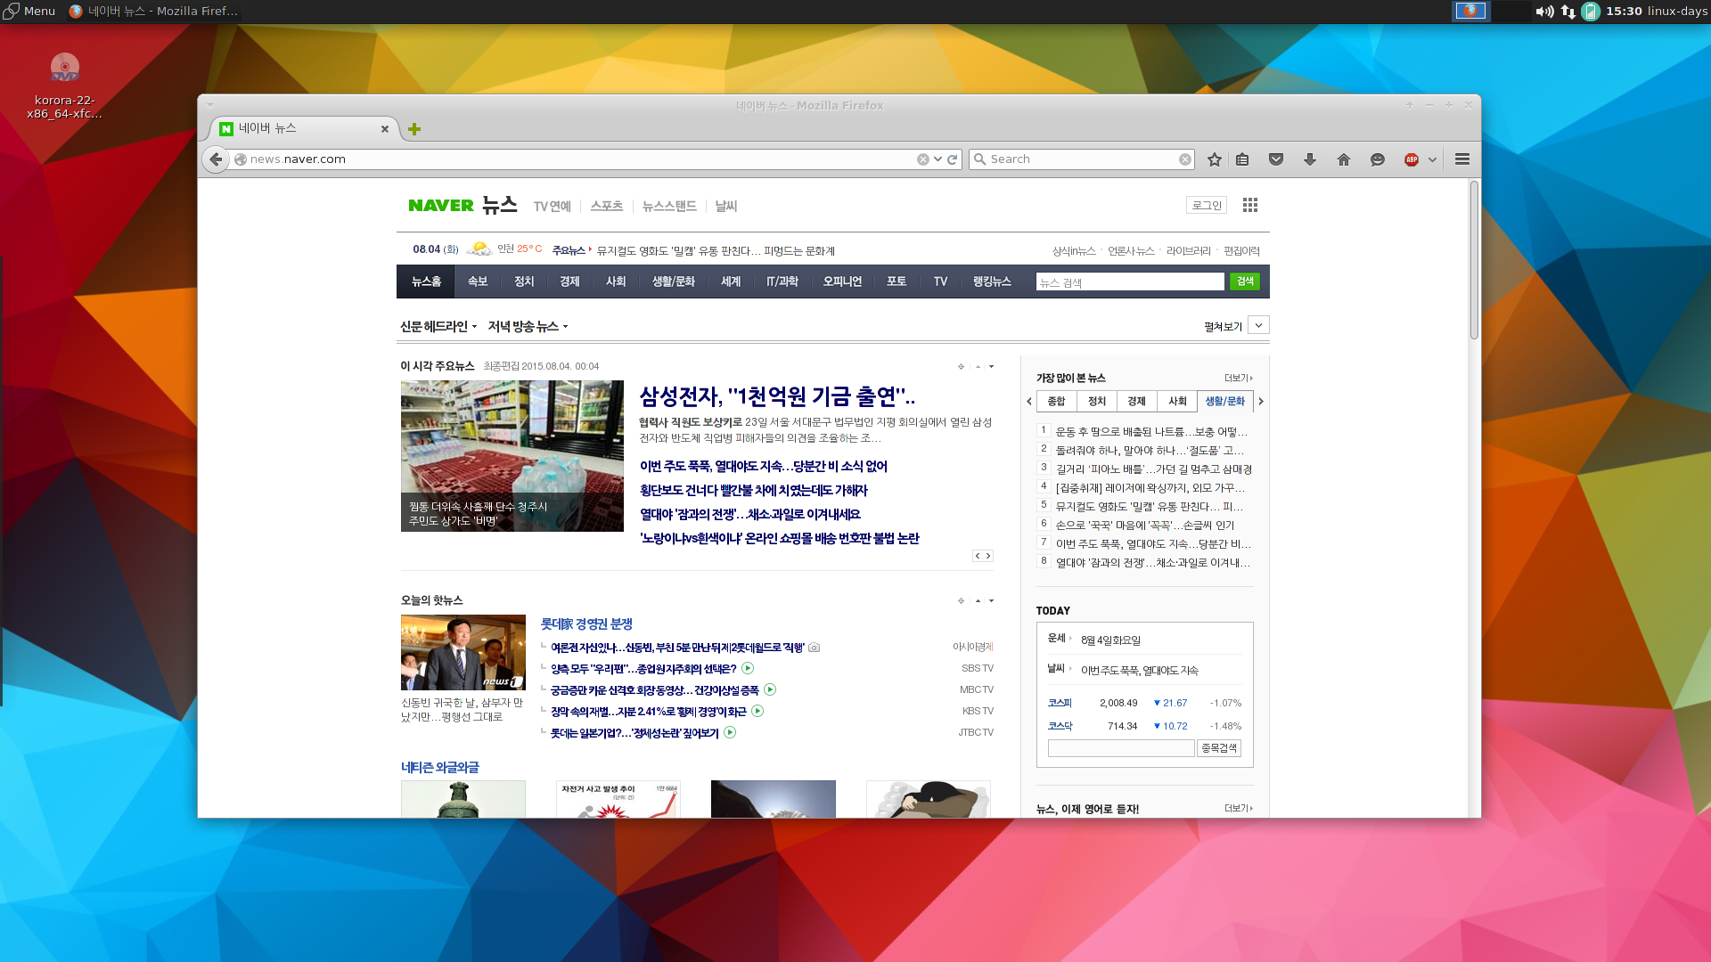This screenshot has width=1711, height=962.
Task: Open the 코스피 index link
Action: (1060, 703)
